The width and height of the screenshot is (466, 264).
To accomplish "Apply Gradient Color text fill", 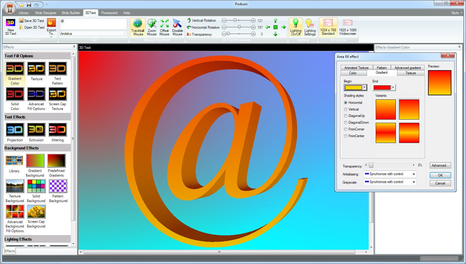I will pos(15,73).
